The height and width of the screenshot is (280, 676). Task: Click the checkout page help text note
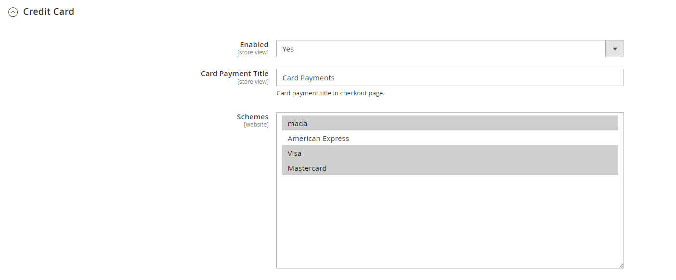(x=330, y=93)
